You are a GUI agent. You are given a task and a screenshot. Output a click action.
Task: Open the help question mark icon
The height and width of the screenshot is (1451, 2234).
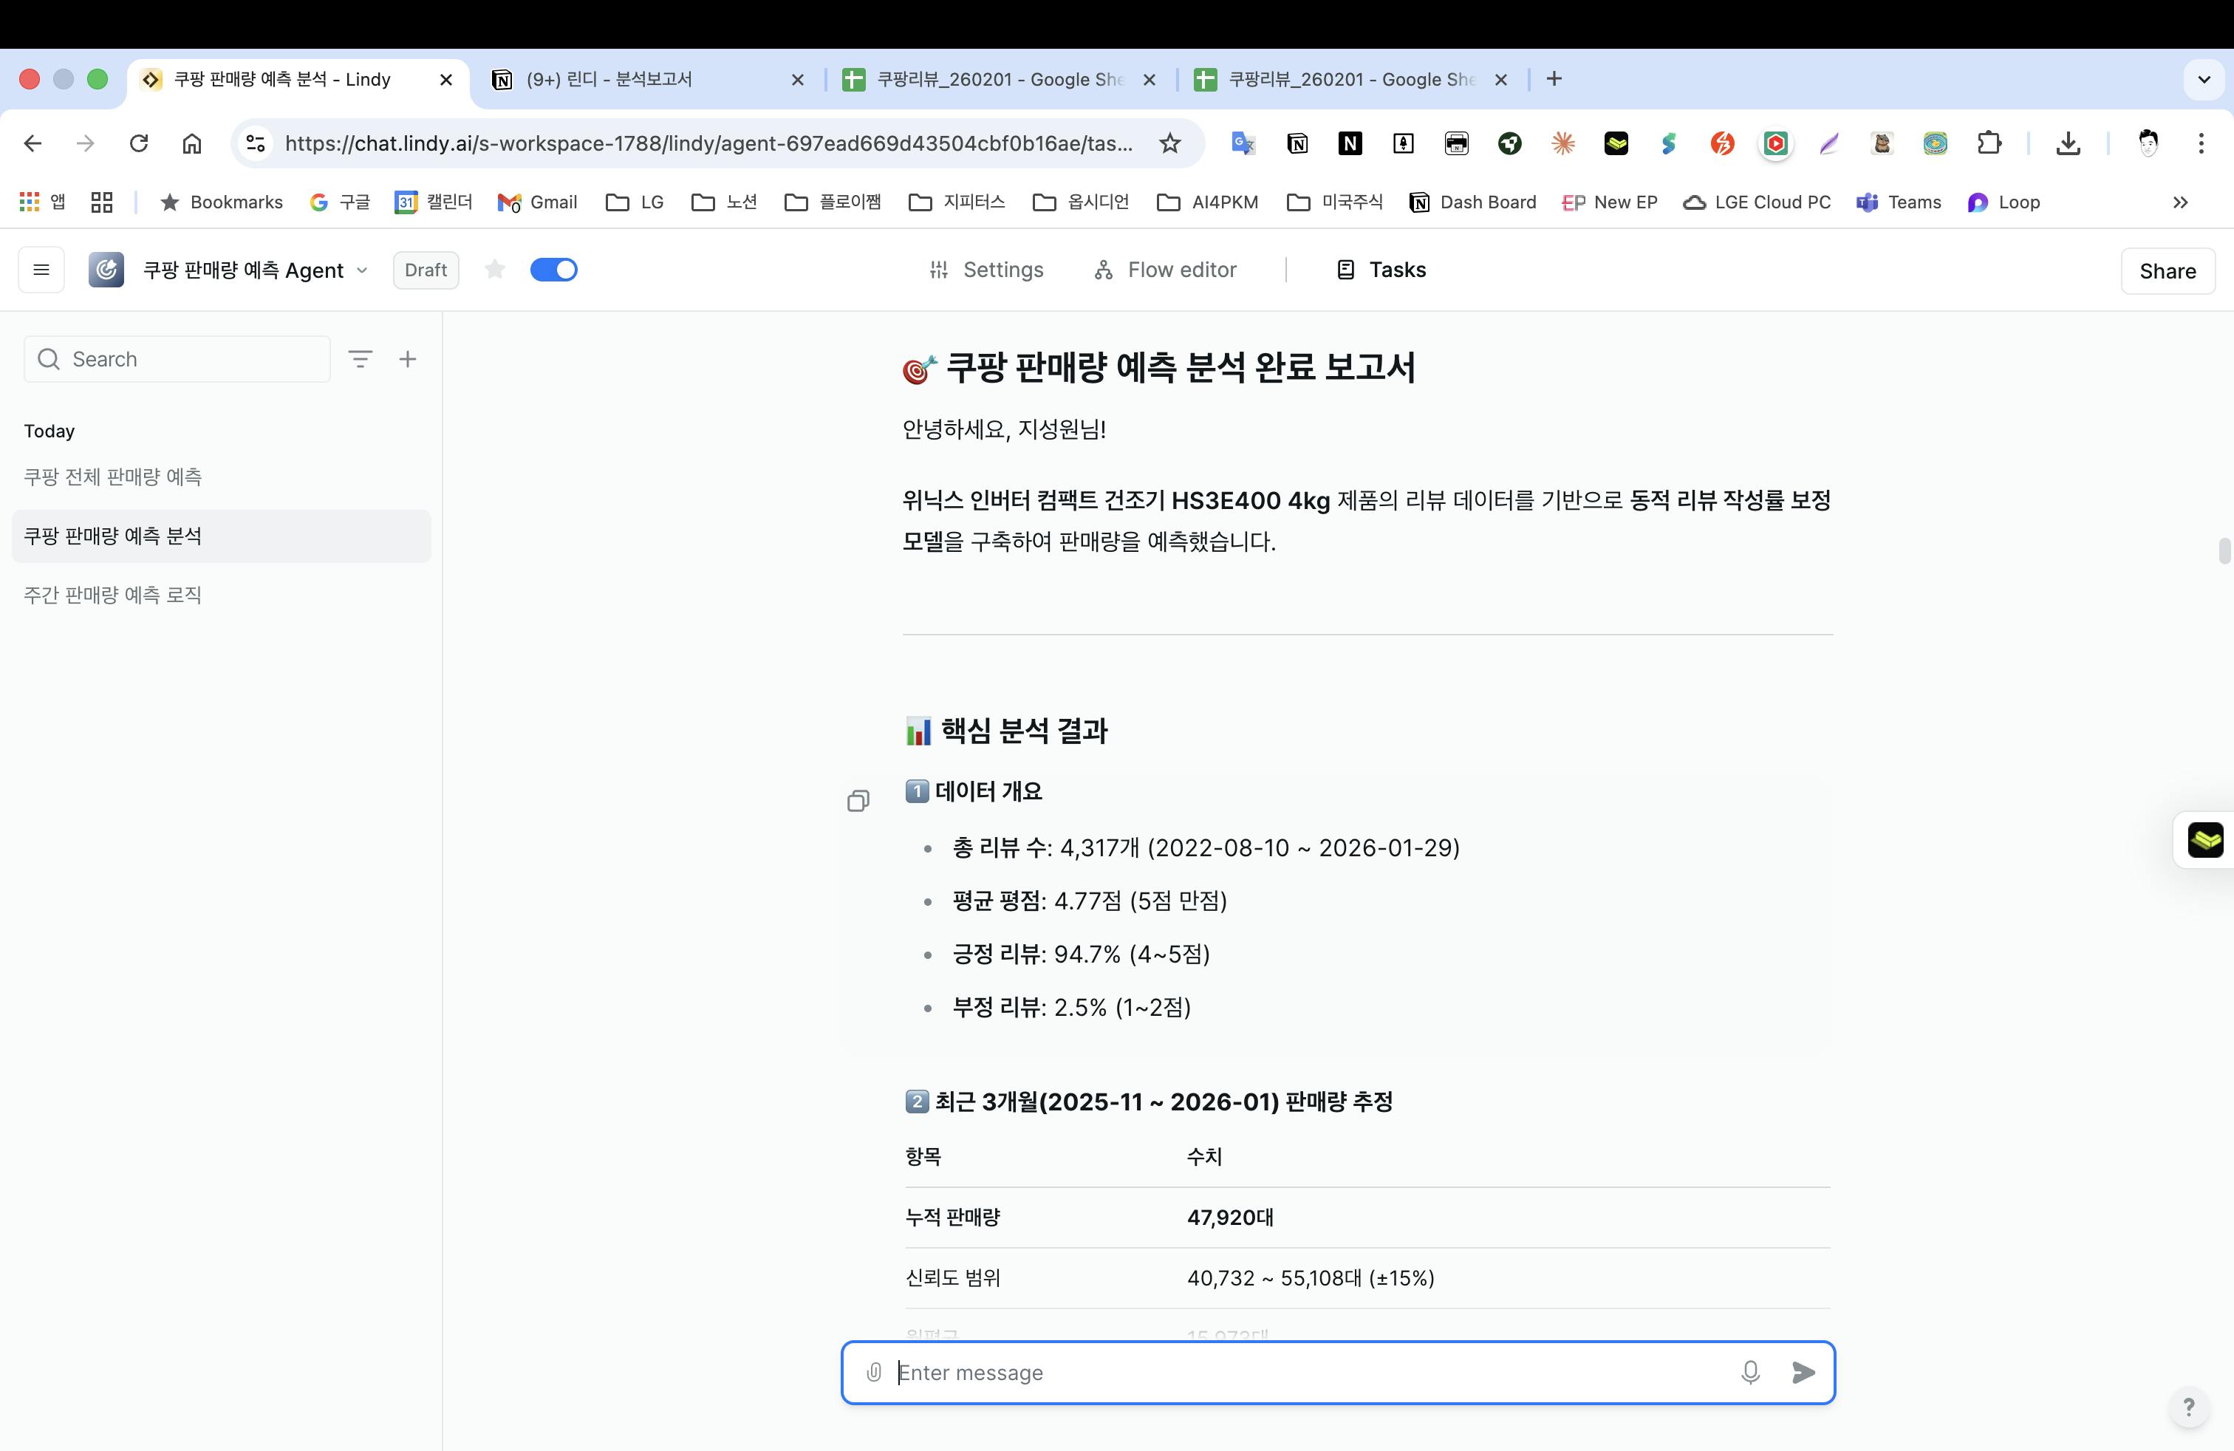pyautogui.click(x=2189, y=1406)
